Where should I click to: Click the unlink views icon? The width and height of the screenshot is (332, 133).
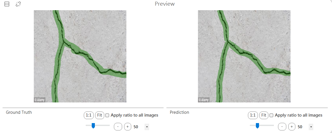[x=18, y=4]
